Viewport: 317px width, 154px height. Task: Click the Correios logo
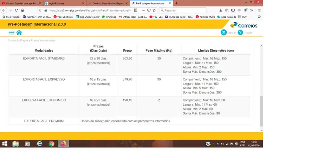243,25
